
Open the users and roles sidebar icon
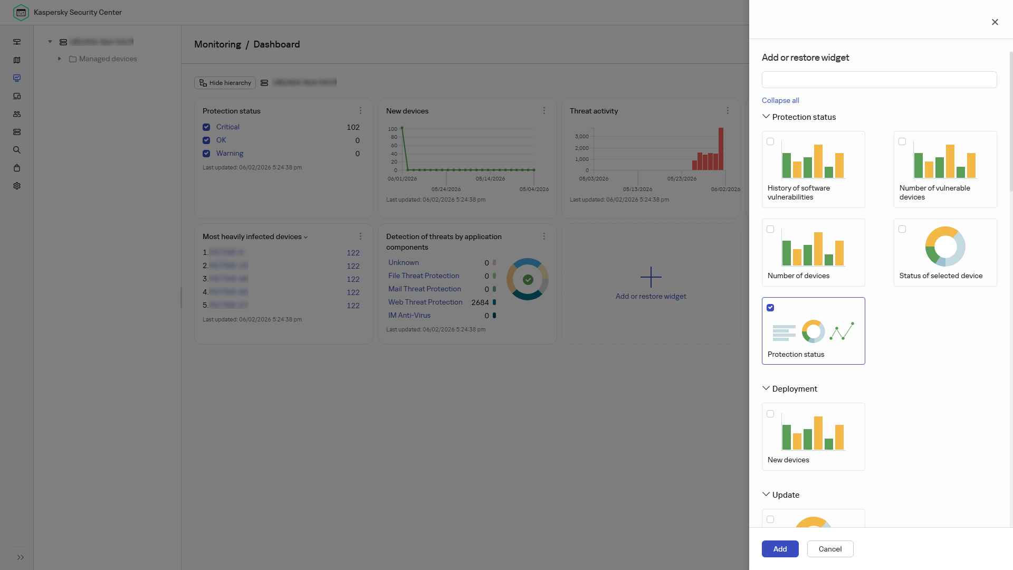click(x=17, y=114)
